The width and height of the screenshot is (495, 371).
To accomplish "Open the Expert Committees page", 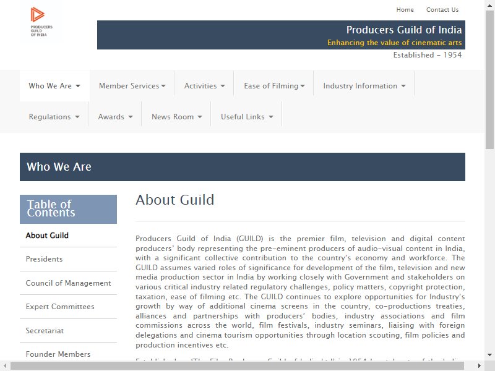I will (60, 307).
